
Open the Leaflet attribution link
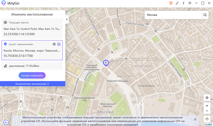click(x=208, y=124)
